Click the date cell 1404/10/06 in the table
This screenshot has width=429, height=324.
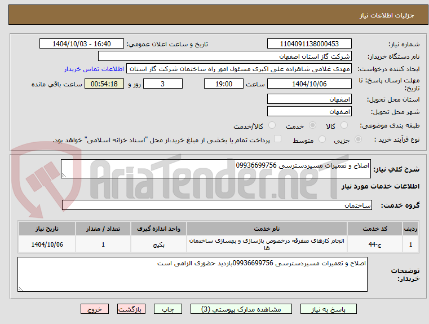pos(47,244)
